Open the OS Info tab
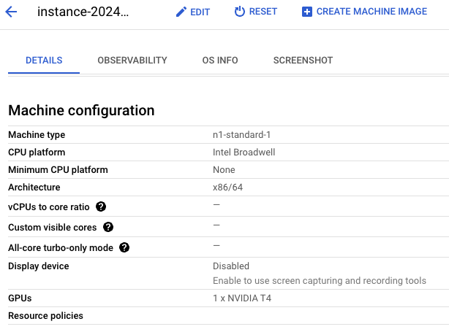This screenshot has width=449, height=332. (220, 61)
